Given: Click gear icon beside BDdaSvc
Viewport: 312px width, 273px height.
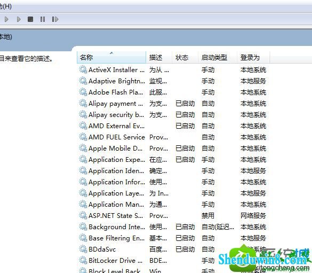Looking at the screenshot, I should pyautogui.click(x=83, y=249).
